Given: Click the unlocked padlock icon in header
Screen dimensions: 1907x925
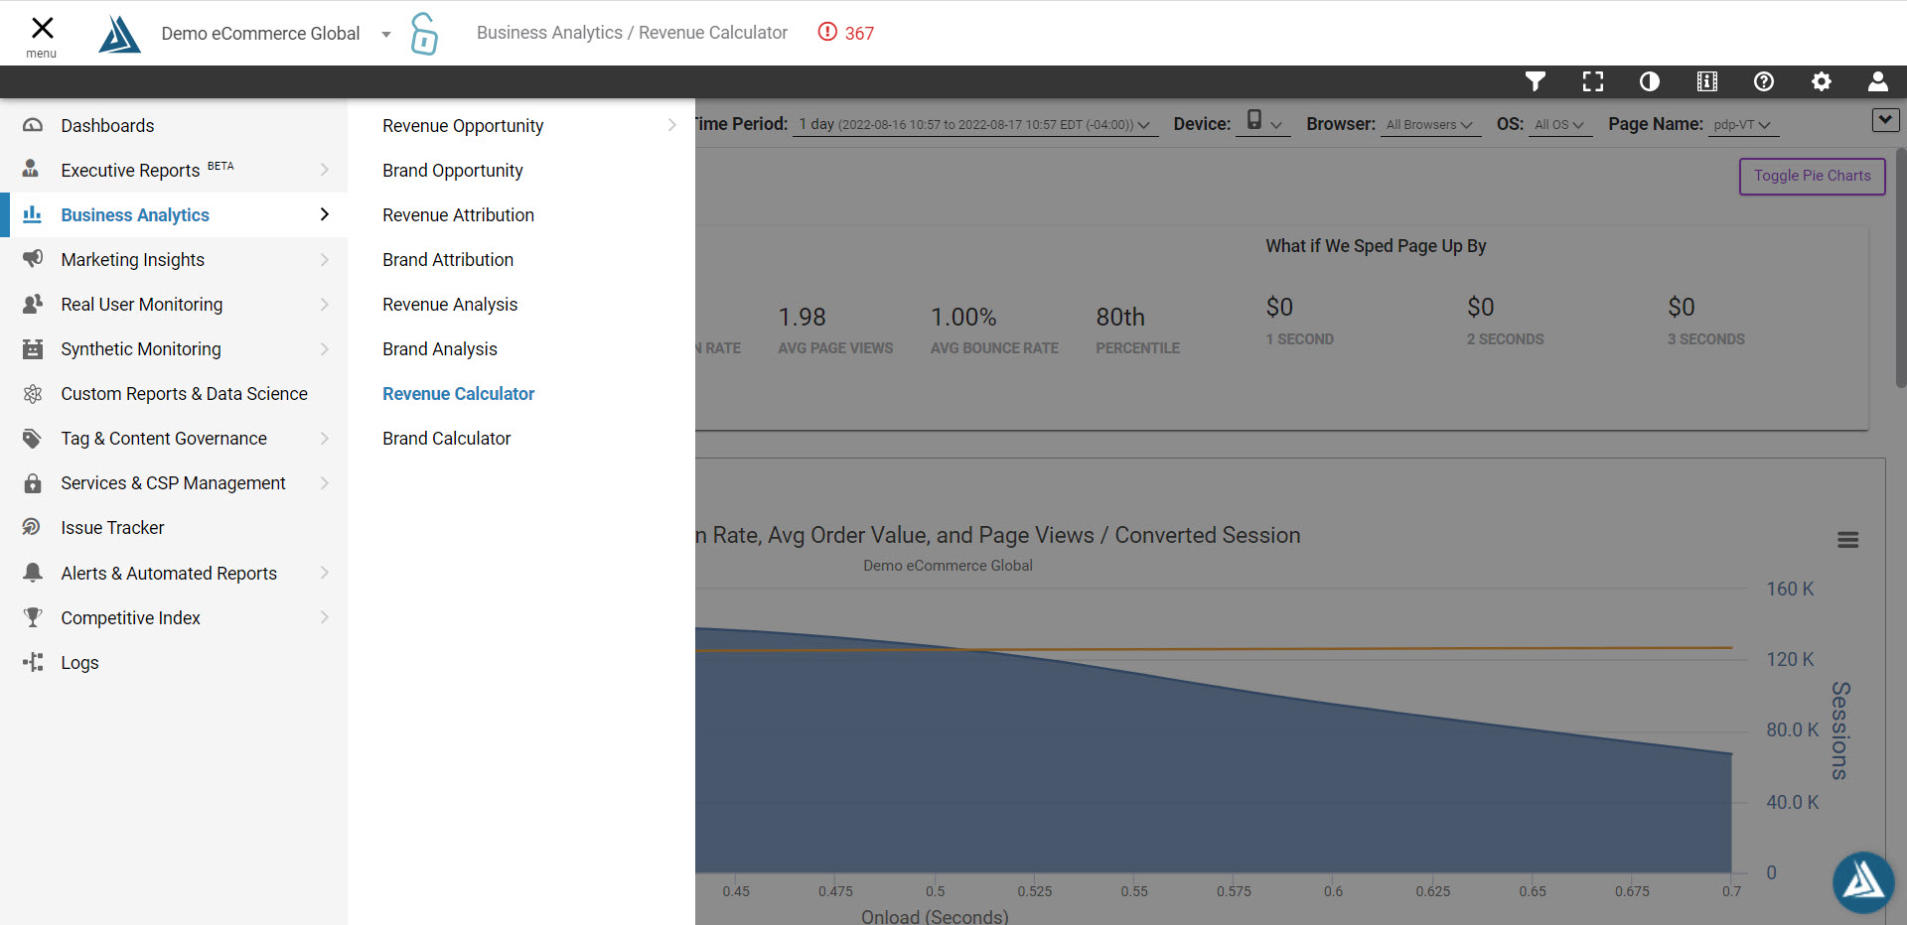Looking at the screenshot, I should point(424,34).
